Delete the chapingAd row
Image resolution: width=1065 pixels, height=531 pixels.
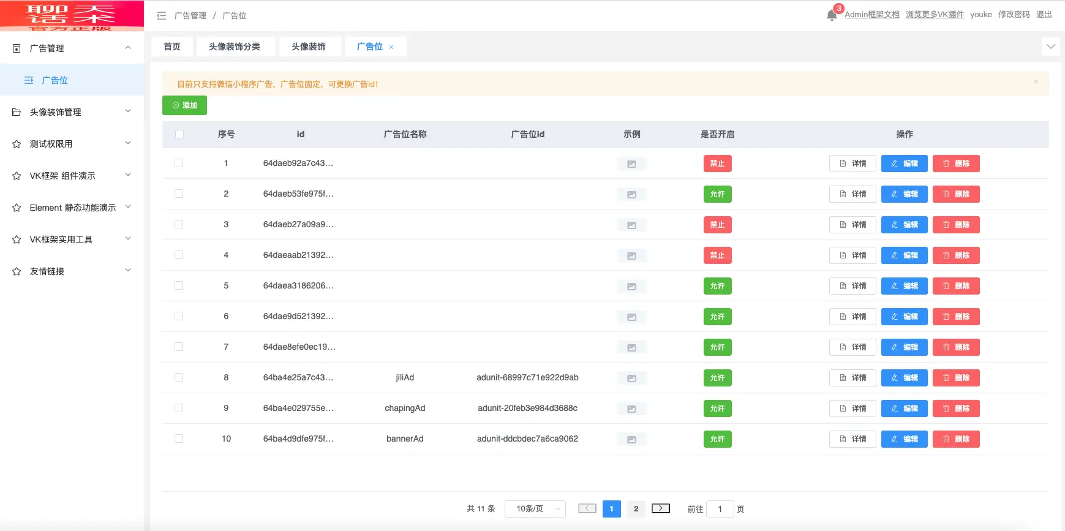coord(955,409)
